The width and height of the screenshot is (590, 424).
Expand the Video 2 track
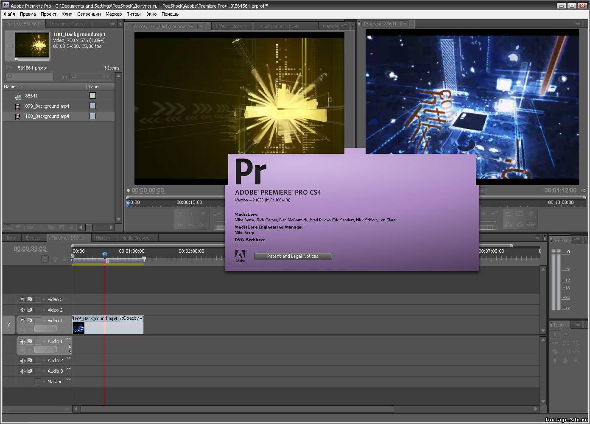(x=44, y=310)
